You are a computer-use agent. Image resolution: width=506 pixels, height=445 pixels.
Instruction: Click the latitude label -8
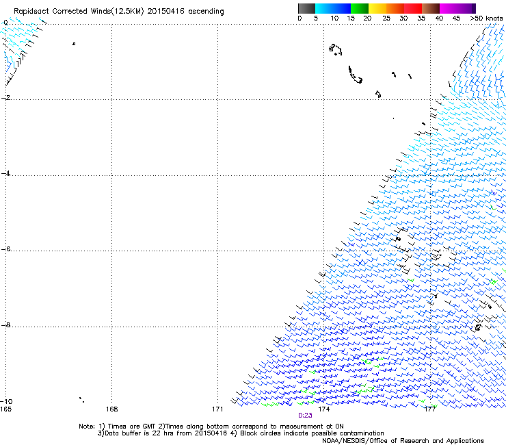(x=5, y=325)
